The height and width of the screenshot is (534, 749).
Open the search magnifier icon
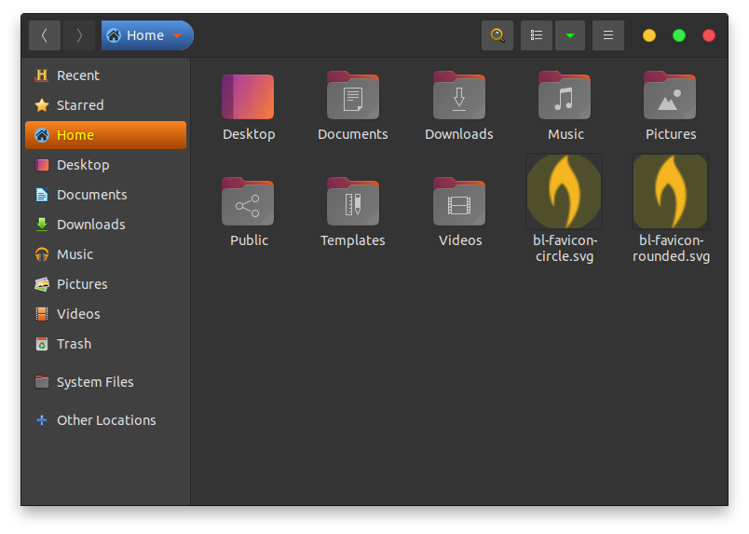[x=497, y=35]
